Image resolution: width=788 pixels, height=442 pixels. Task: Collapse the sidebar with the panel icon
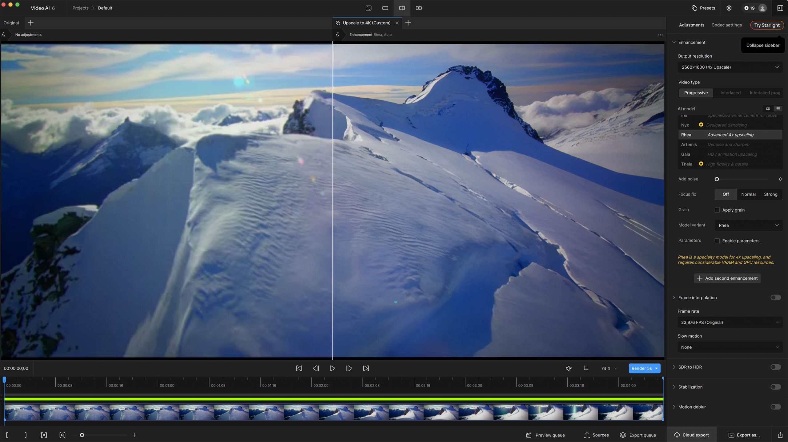coord(780,8)
